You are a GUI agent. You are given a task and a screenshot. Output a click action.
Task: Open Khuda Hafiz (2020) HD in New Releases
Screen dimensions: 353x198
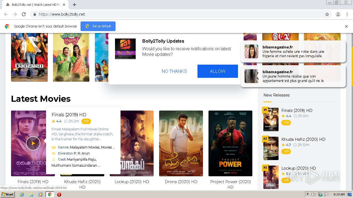tap(303, 139)
